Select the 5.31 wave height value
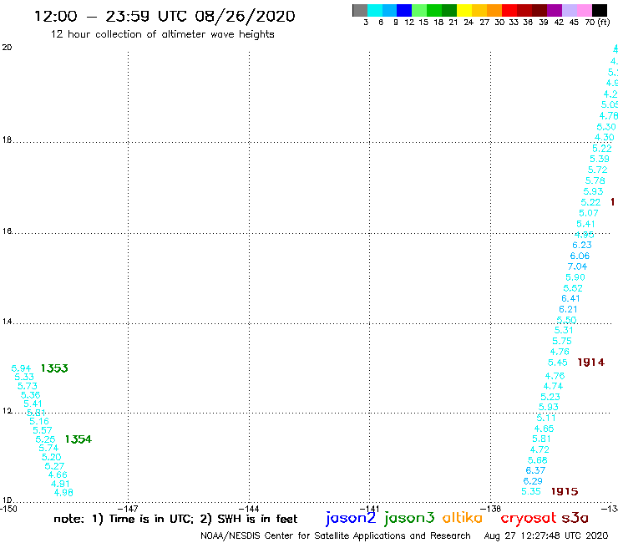The height and width of the screenshot is (543, 618). [x=564, y=331]
